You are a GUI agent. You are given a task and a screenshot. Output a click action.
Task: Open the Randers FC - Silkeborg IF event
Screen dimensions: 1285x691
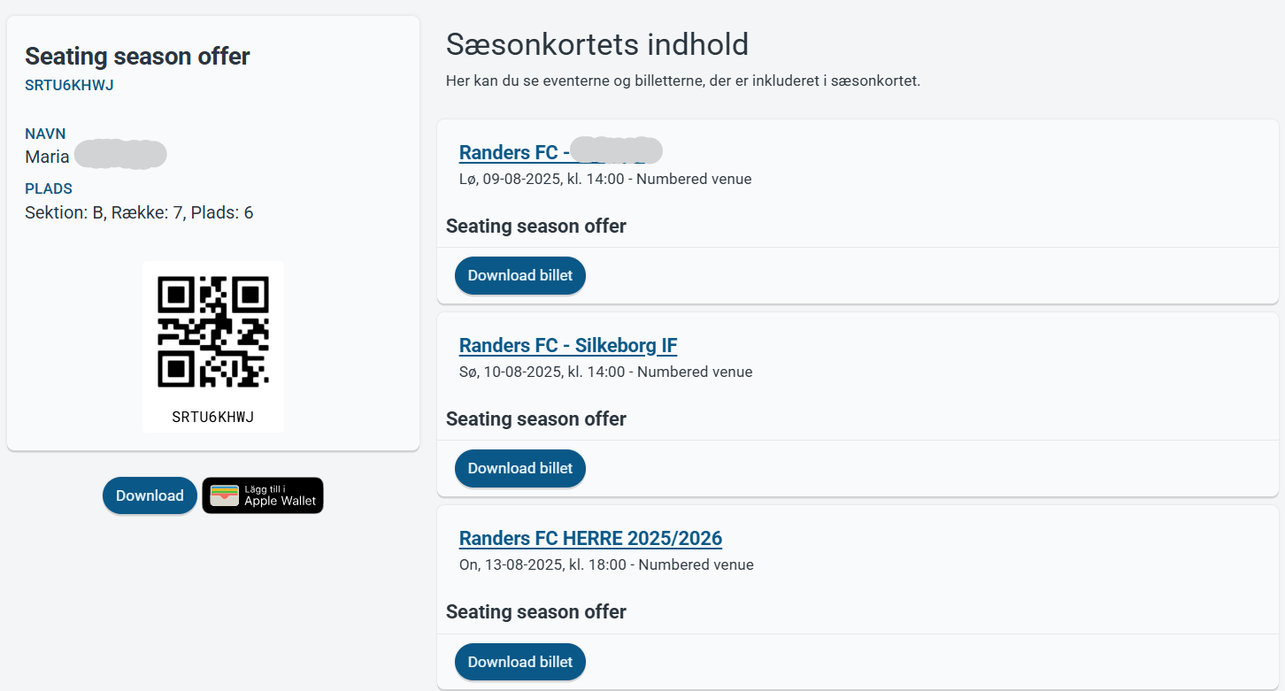(568, 345)
